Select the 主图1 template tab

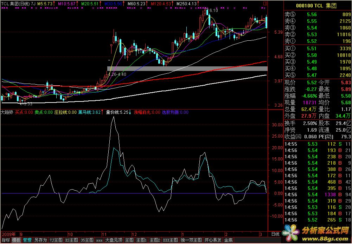[141, 240]
